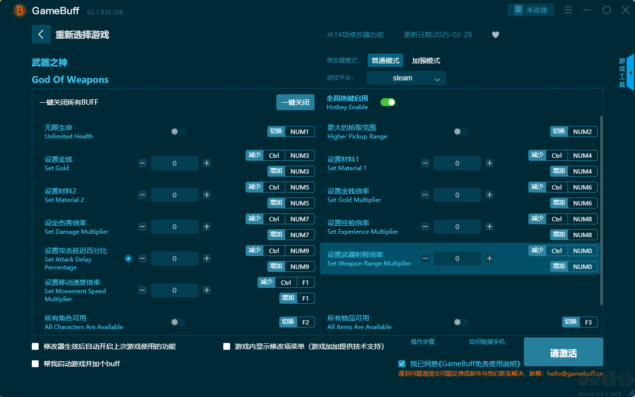Click plus icon for Set Experience Multiplier
635x397 pixels.
pyautogui.click(x=489, y=227)
